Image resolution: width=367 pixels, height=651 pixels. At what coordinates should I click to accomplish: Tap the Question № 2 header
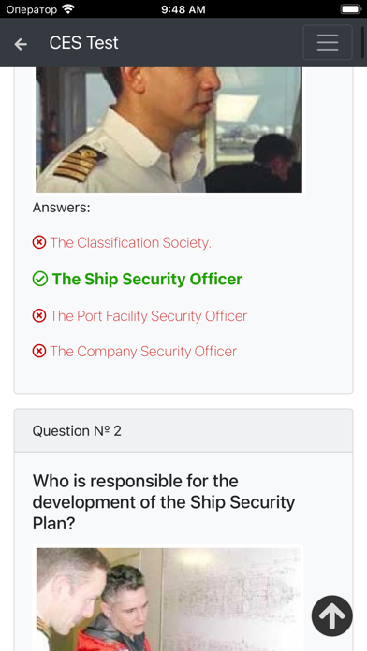point(183,430)
